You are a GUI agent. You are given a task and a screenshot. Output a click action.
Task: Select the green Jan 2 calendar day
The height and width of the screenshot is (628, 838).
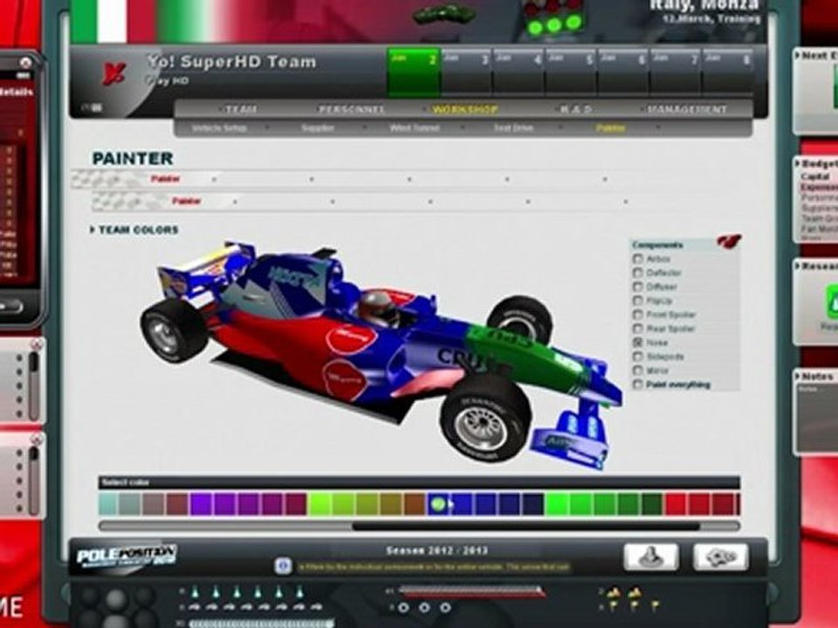click(x=413, y=72)
